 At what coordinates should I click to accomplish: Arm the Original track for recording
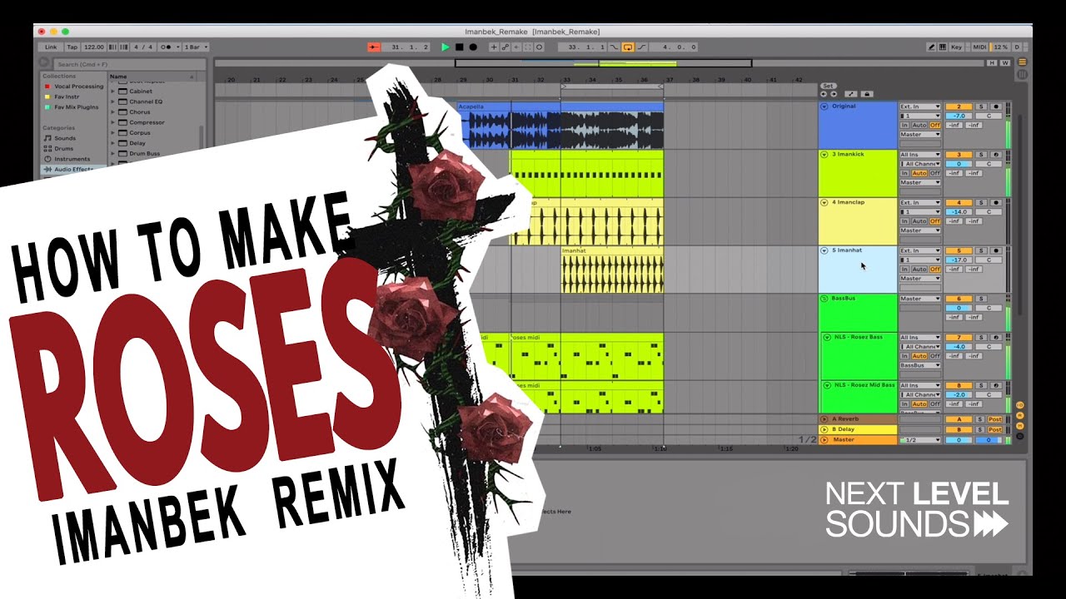(x=996, y=106)
